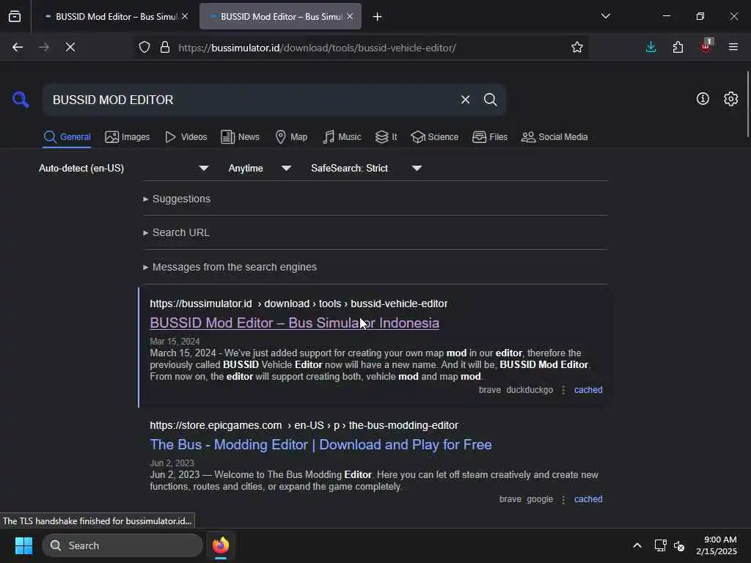Clear the search query with the X icon

click(465, 100)
